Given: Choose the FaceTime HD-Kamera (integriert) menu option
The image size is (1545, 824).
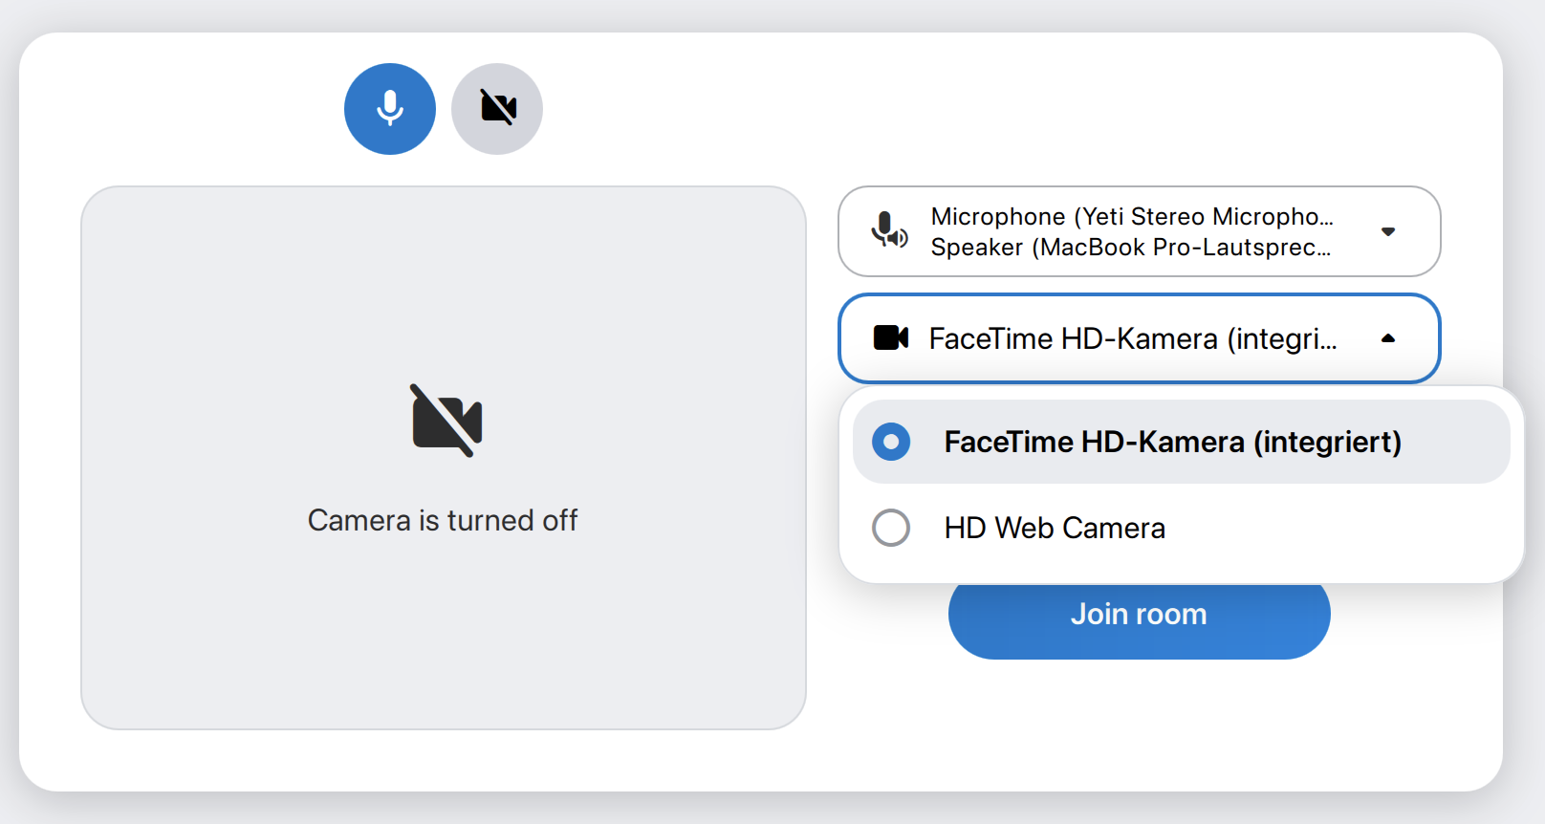Looking at the screenshot, I should tap(1172, 442).
